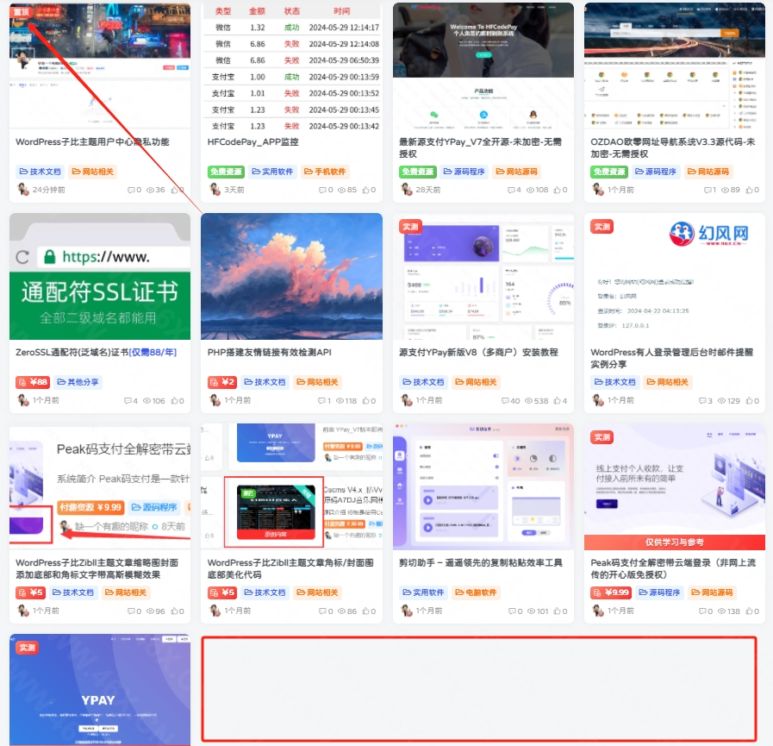Open the 手机软件 category tag

tap(325, 172)
